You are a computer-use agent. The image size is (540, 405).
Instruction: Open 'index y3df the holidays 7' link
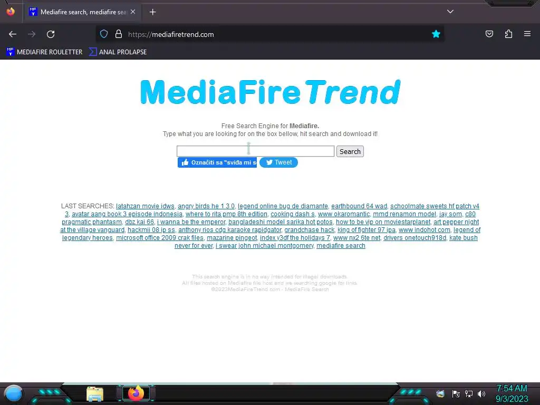click(x=295, y=238)
